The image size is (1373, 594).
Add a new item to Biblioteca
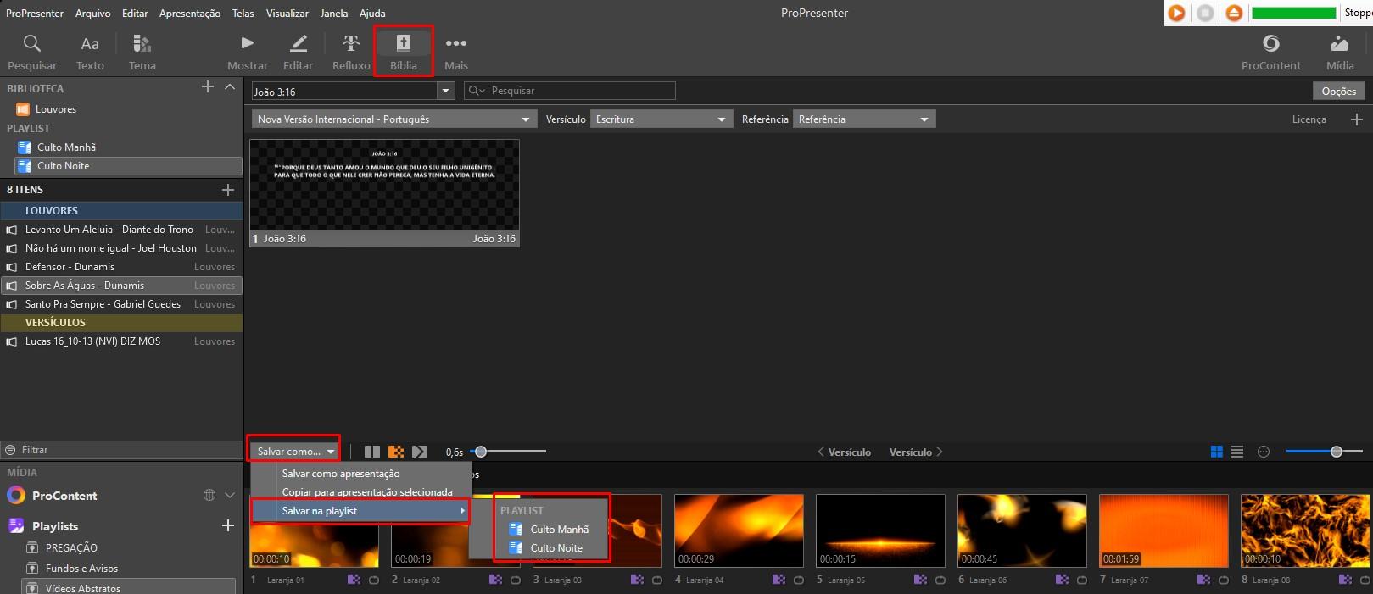208,86
